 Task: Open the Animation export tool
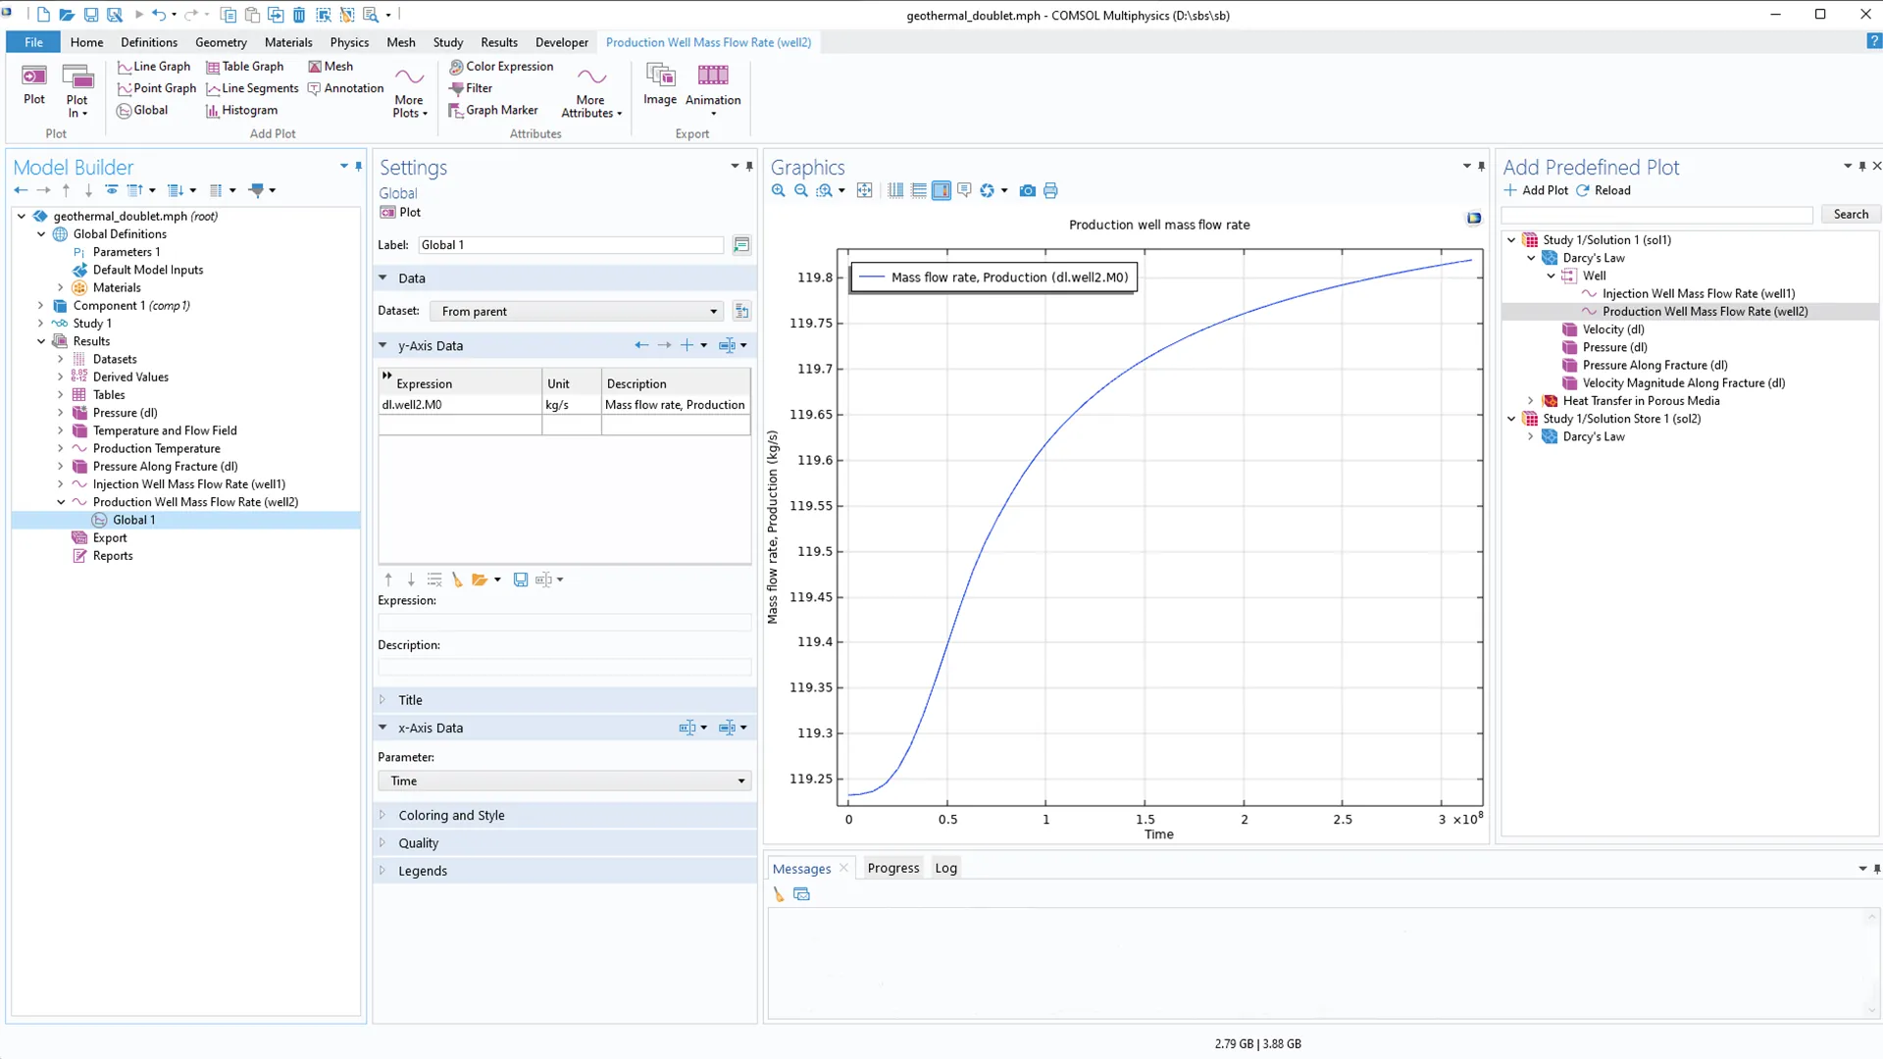click(x=712, y=84)
